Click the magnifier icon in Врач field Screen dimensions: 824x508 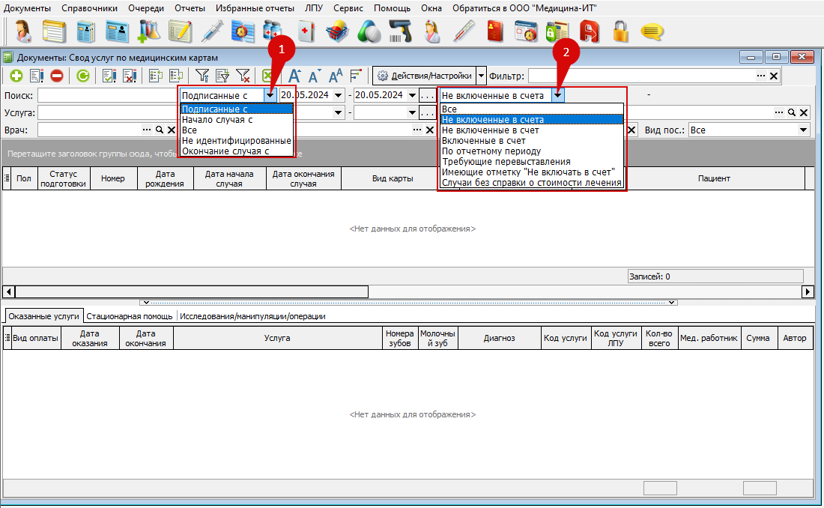160,130
